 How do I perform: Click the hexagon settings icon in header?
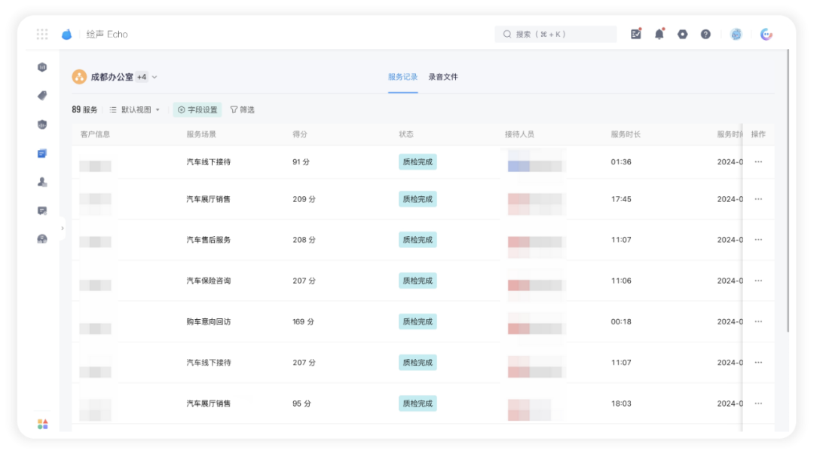coord(683,34)
